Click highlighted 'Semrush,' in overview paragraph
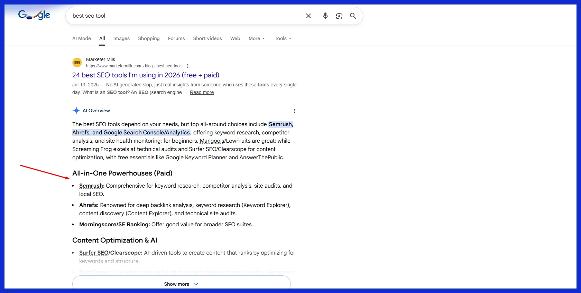The width and height of the screenshot is (581, 293). [x=281, y=124]
